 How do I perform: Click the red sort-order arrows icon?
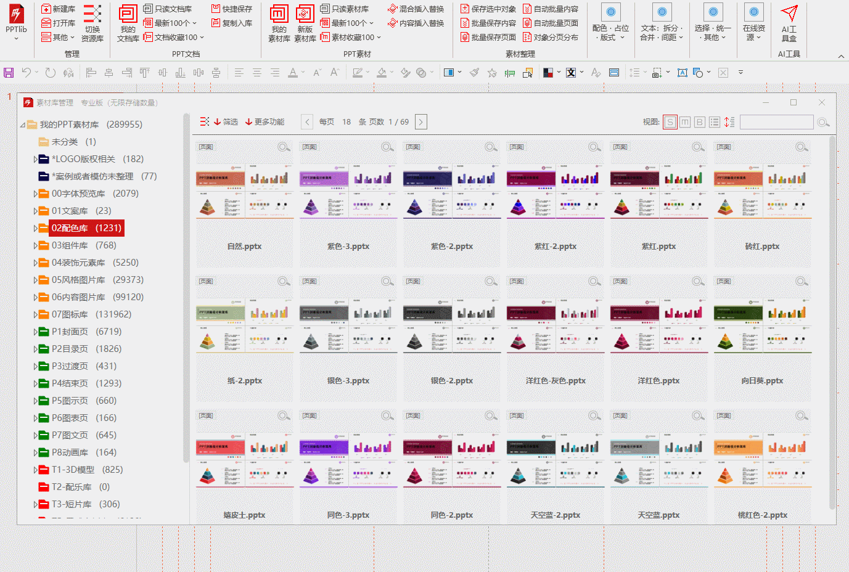coord(729,122)
